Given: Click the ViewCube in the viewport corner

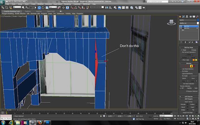Looking at the screenshot, I should (x=171, y=22).
